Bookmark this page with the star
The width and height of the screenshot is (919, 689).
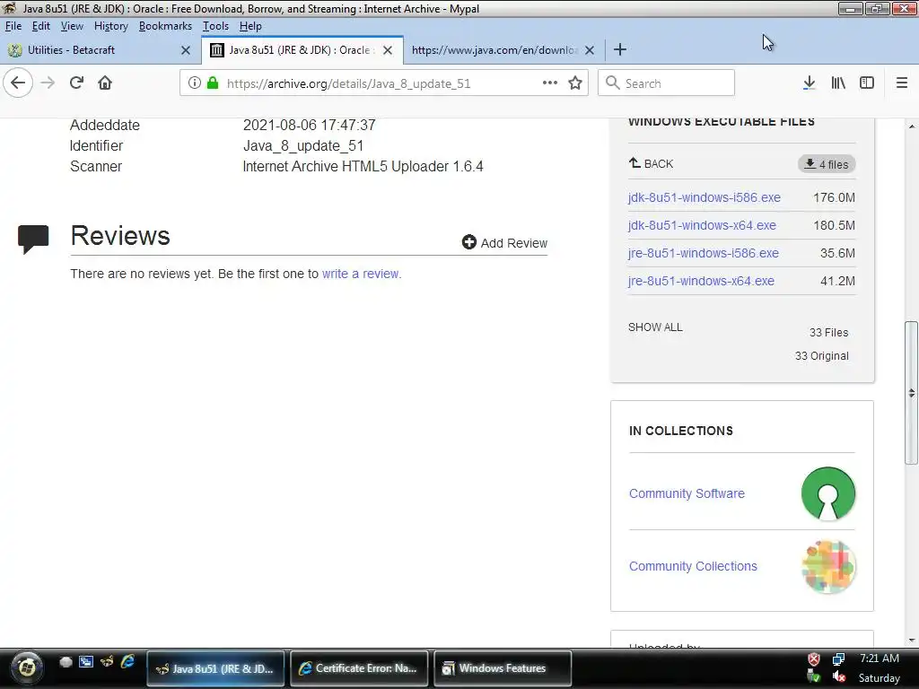click(575, 83)
